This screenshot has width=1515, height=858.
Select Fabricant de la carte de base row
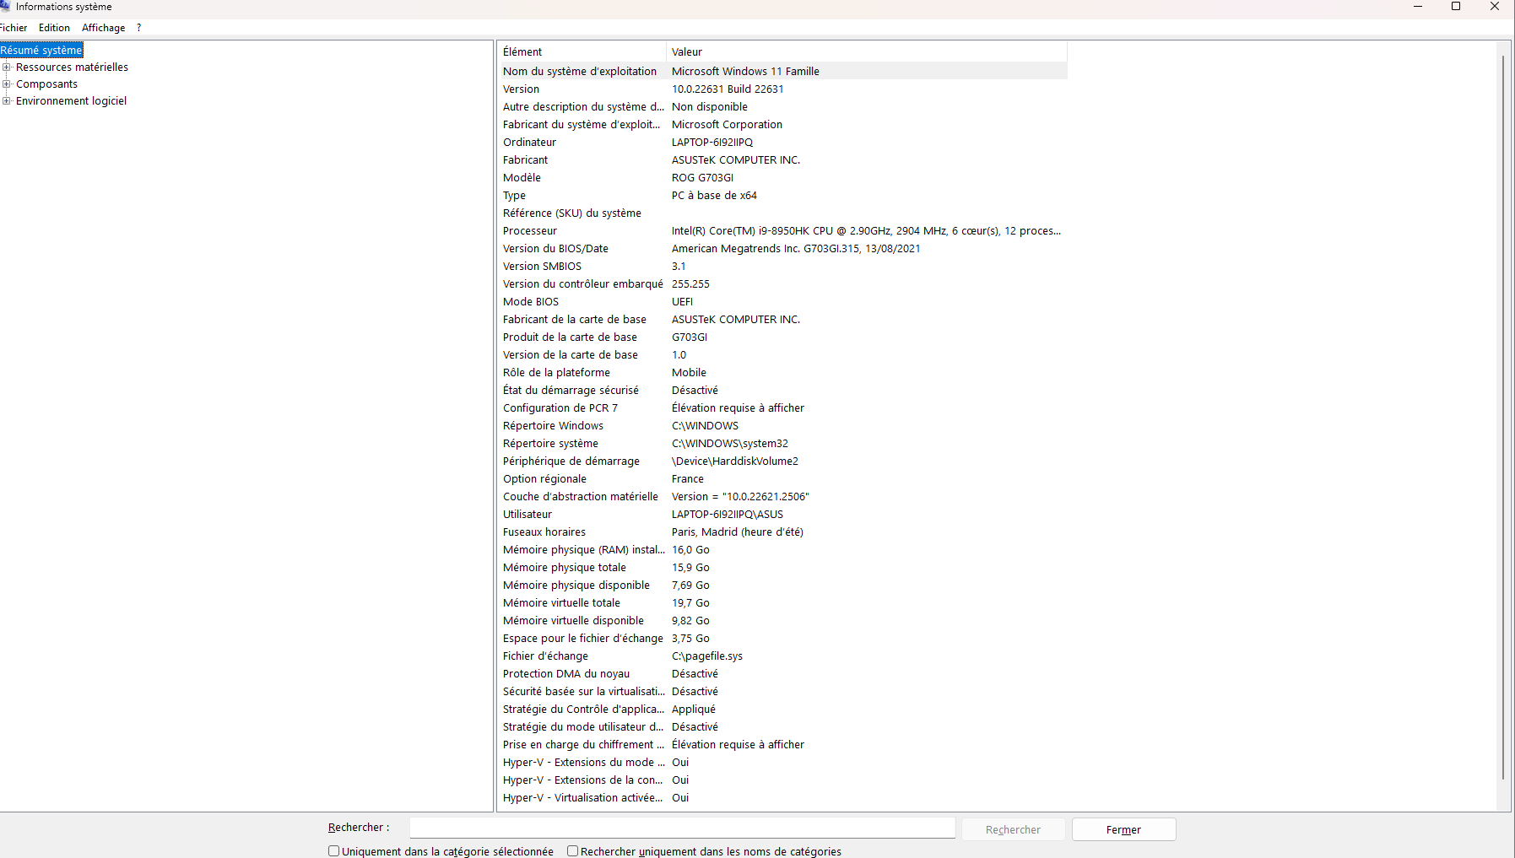tap(783, 319)
